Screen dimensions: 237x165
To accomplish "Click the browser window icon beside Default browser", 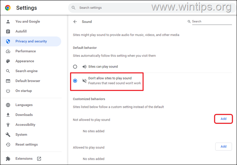I will click(8, 81).
